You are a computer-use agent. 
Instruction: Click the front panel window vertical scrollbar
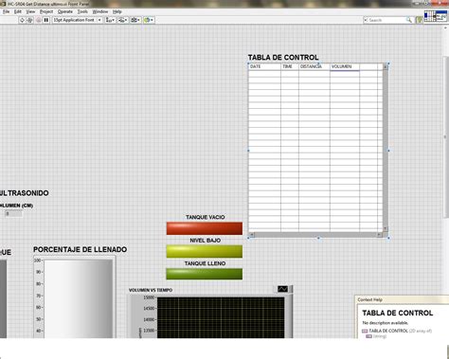click(446, 137)
